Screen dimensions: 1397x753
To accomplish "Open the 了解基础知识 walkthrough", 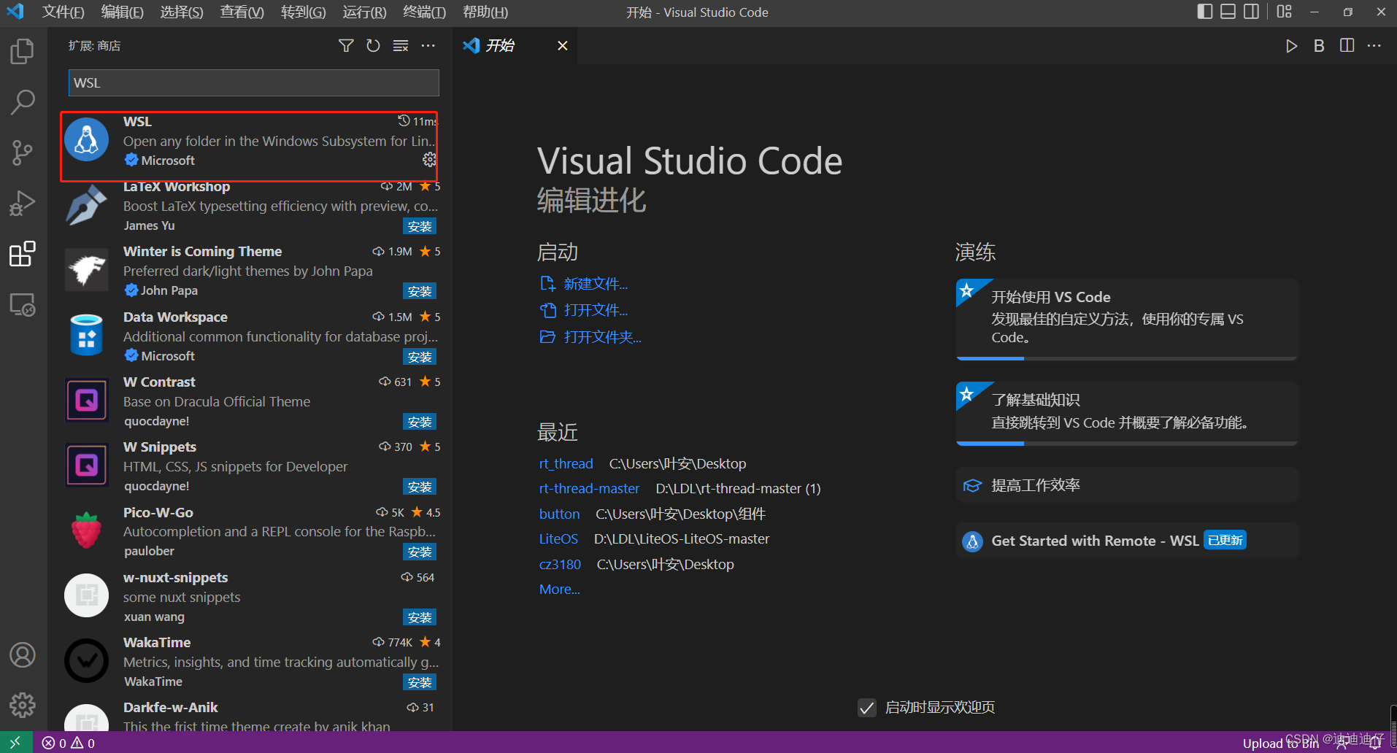I will pyautogui.click(x=1126, y=413).
